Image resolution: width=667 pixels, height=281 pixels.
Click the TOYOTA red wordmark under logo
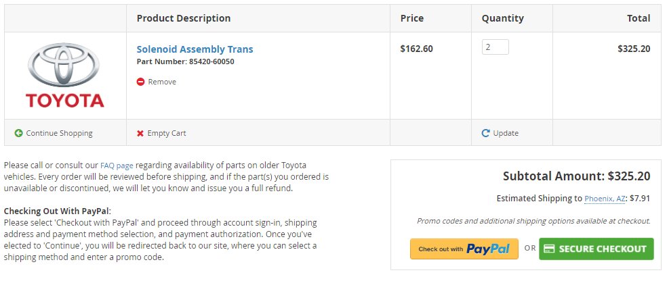(x=64, y=101)
